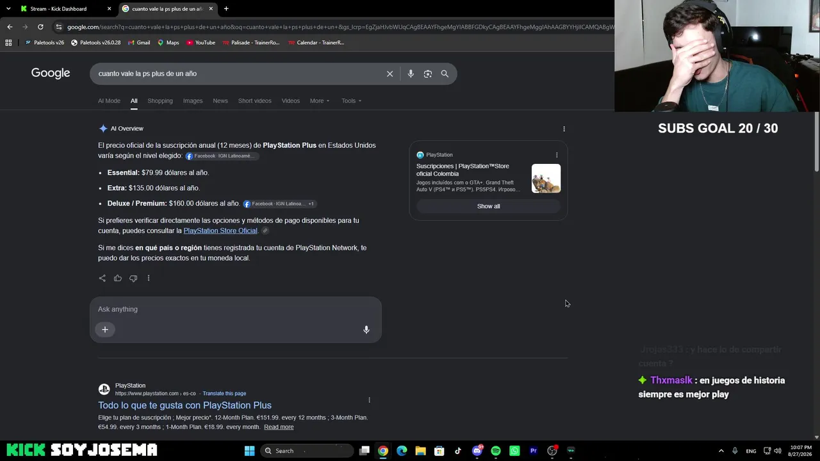Show hidden system tray icons
This screenshot has height=461, width=820.
(721, 451)
